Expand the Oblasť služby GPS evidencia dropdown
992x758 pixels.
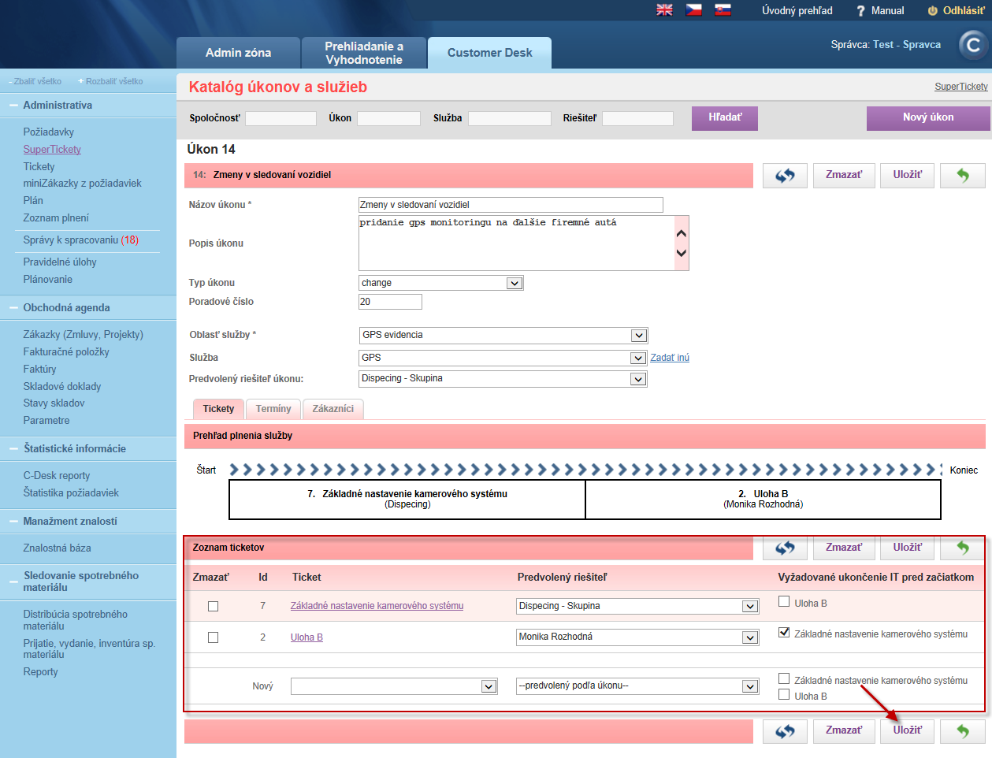point(503,336)
